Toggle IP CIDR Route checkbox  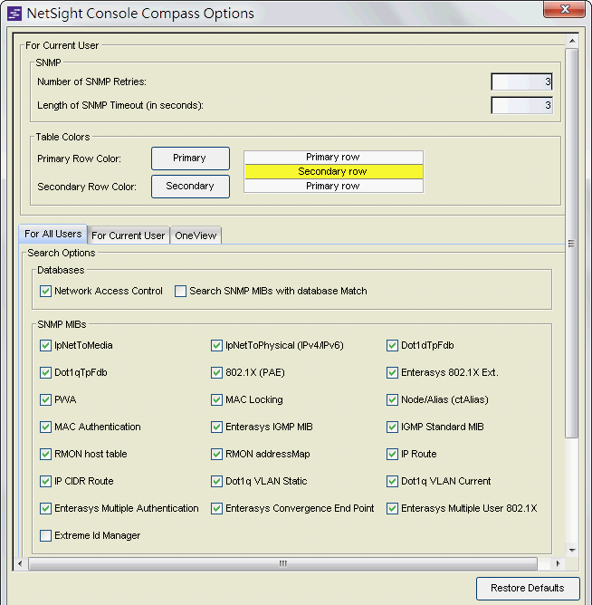click(45, 481)
